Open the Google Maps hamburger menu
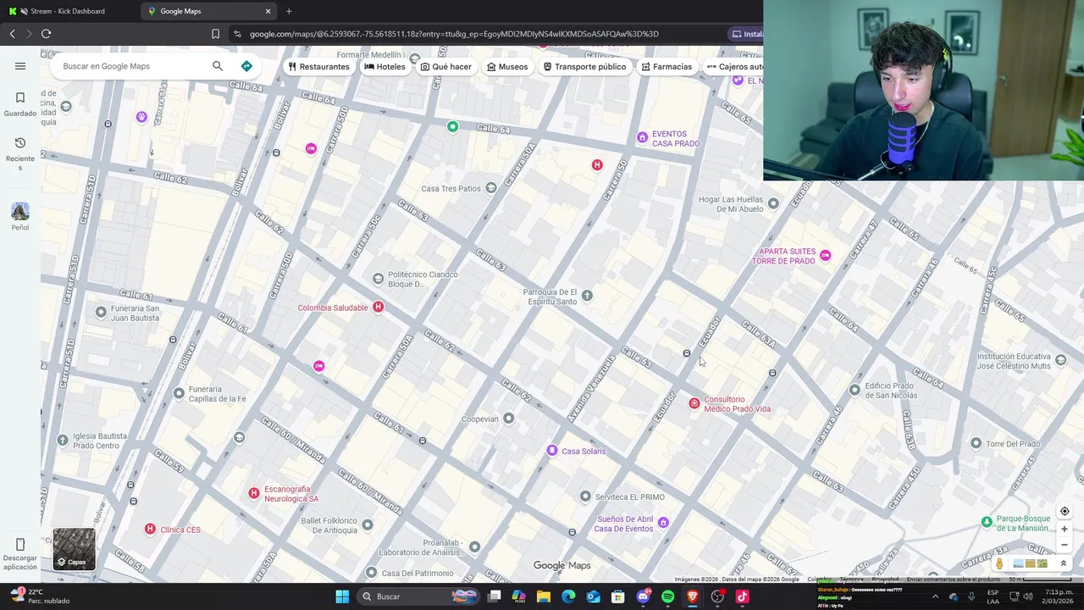The height and width of the screenshot is (610, 1084). click(x=20, y=66)
